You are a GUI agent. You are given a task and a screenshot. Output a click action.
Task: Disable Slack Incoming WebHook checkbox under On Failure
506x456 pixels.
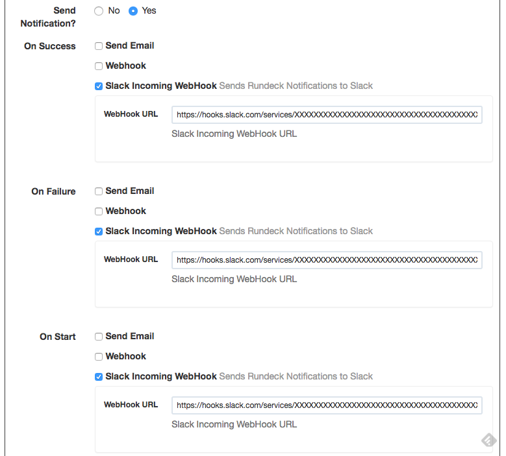tap(99, 232)
